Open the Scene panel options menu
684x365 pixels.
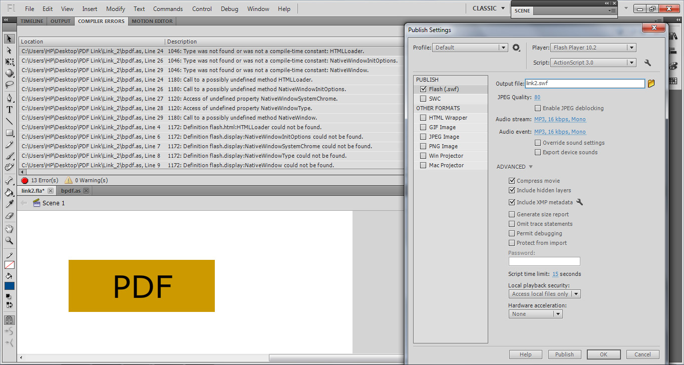point(612,11)
